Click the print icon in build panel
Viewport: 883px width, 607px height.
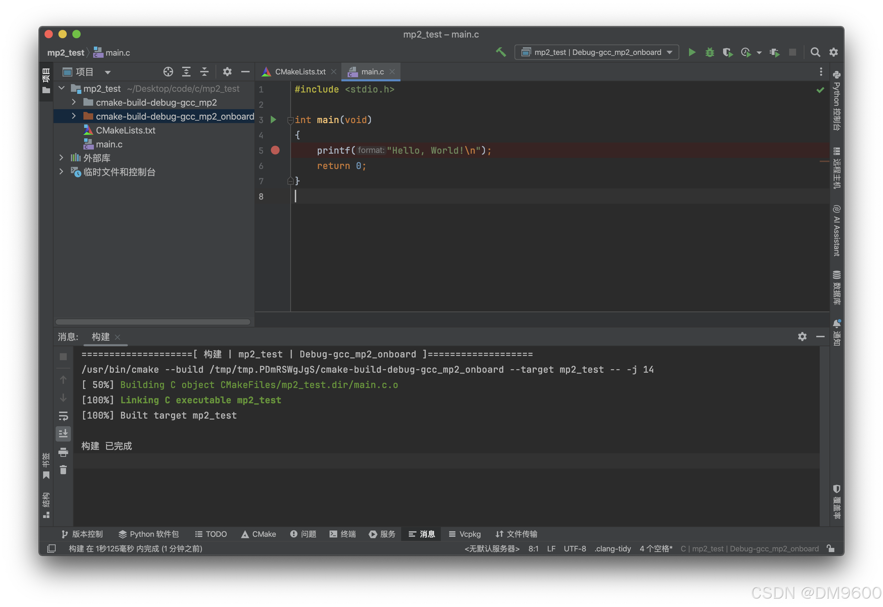tap(63, 452)
